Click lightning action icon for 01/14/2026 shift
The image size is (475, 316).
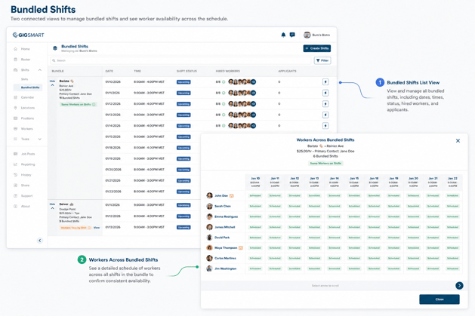point(325,126)
